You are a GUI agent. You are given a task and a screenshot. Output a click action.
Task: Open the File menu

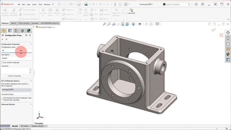coord(19,4)
